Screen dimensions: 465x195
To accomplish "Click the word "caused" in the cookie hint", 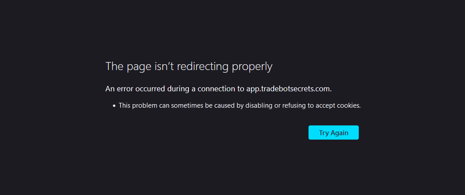I will 224,105.
